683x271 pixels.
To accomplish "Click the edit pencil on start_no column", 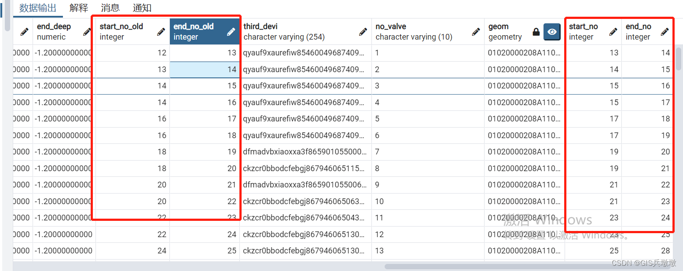I will pyautogui.click(x=613, y=31).
